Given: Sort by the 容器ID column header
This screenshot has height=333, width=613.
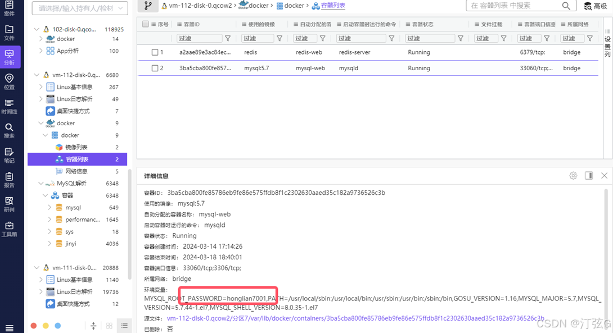Looking at the screenshot, I should click(x=192, y=24).
